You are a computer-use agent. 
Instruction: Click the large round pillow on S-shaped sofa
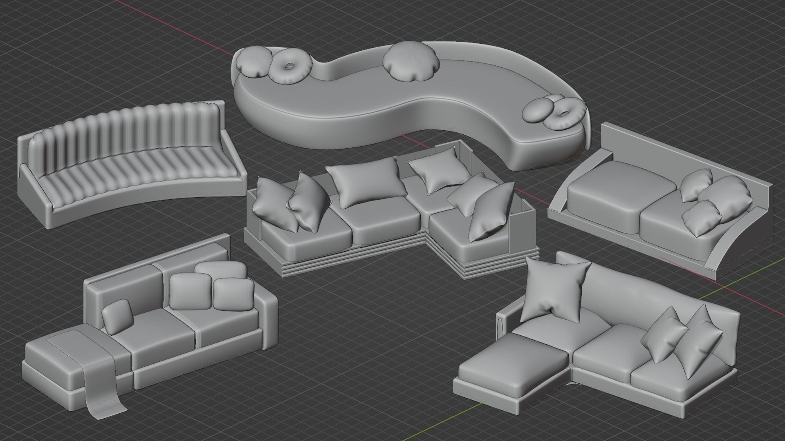[411, 62]
